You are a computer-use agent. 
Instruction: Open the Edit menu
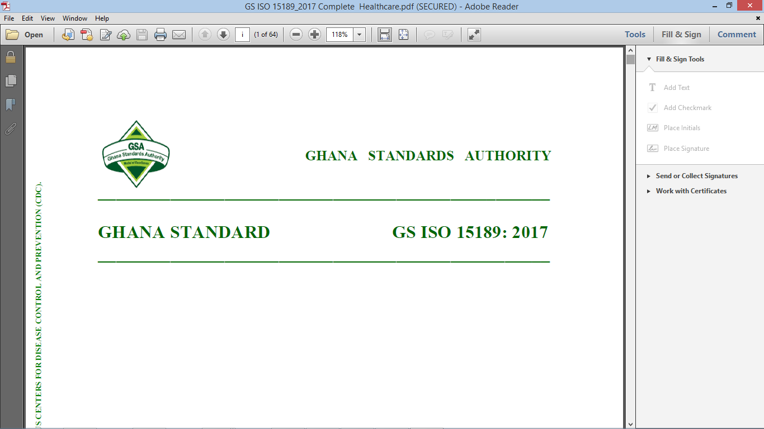pyautogui.click(x=27, y=18)
